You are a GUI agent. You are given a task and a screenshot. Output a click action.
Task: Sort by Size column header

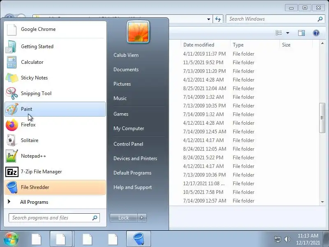tap(296, 45)
